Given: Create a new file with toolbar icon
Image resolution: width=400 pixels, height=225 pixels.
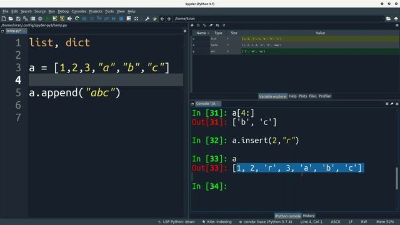Looking at the screenshot, I should [x=4, y=19].
